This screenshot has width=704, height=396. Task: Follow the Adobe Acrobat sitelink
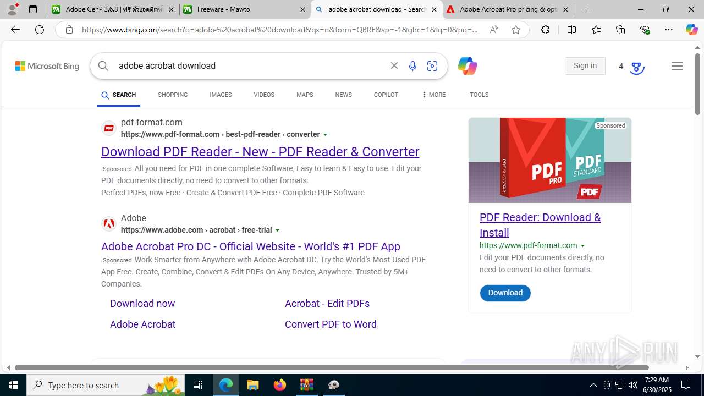pos(143,324)
